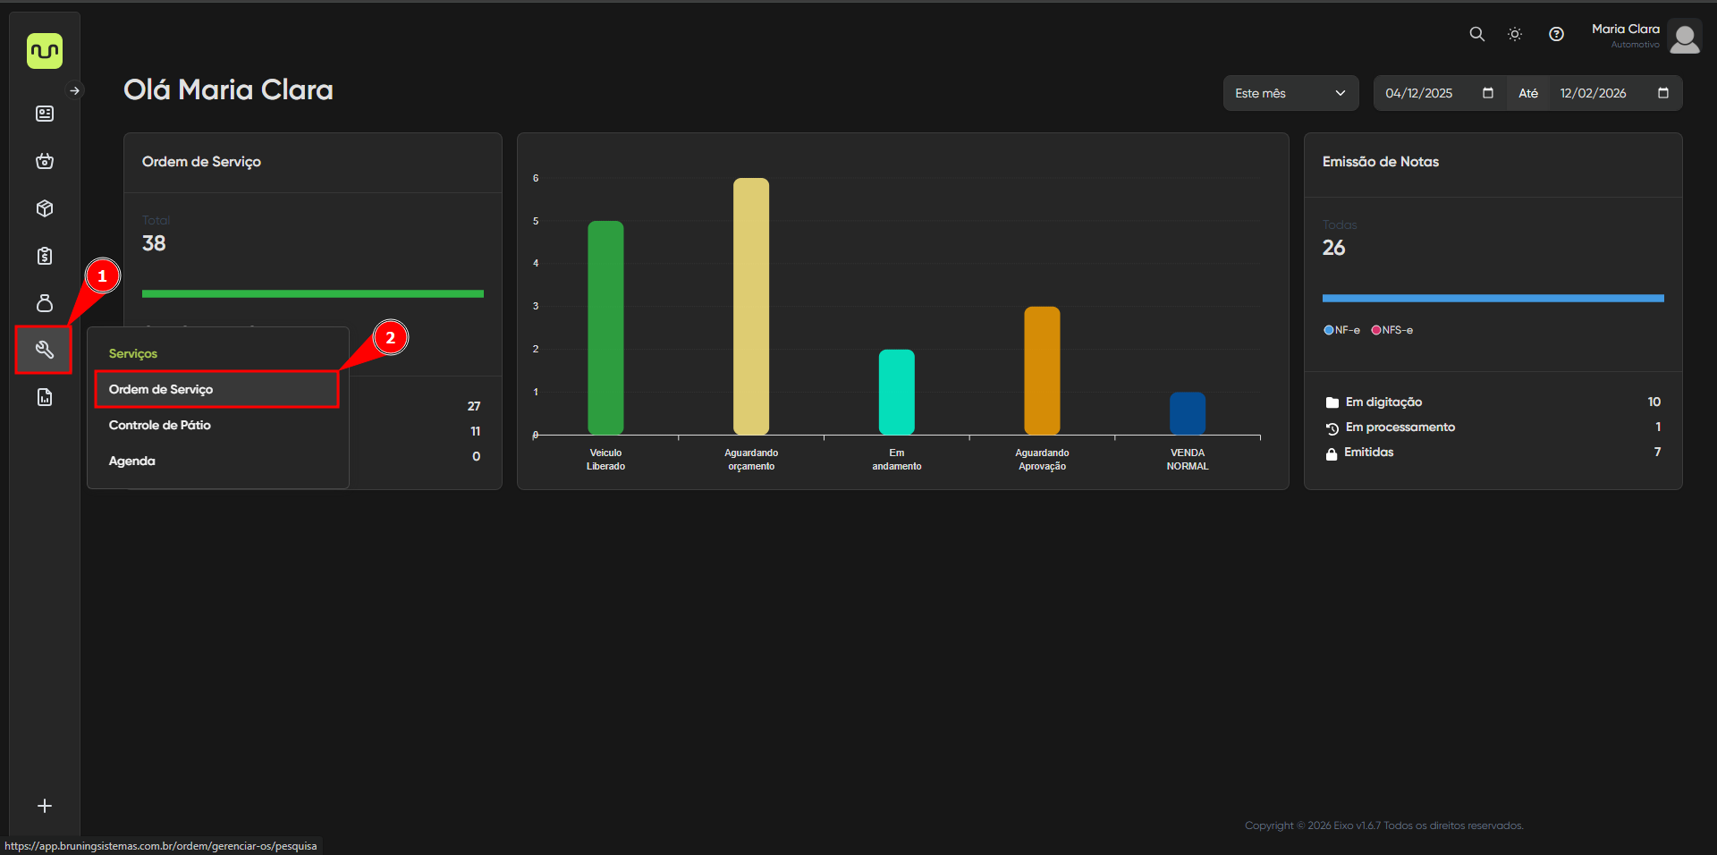Image resolution: width=1717 pixels, height=855 pixels.
Task: Click the wrench Serviços sidebar icon
Action: [45, 350]
